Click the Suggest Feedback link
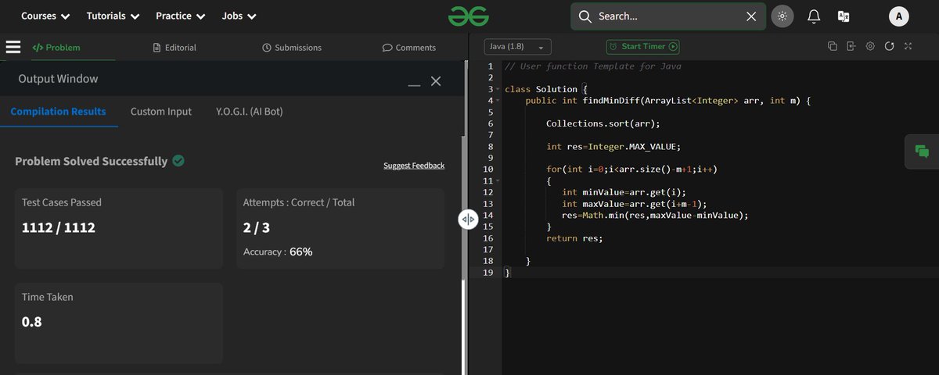The image size is (939, 375). (414, 166)
